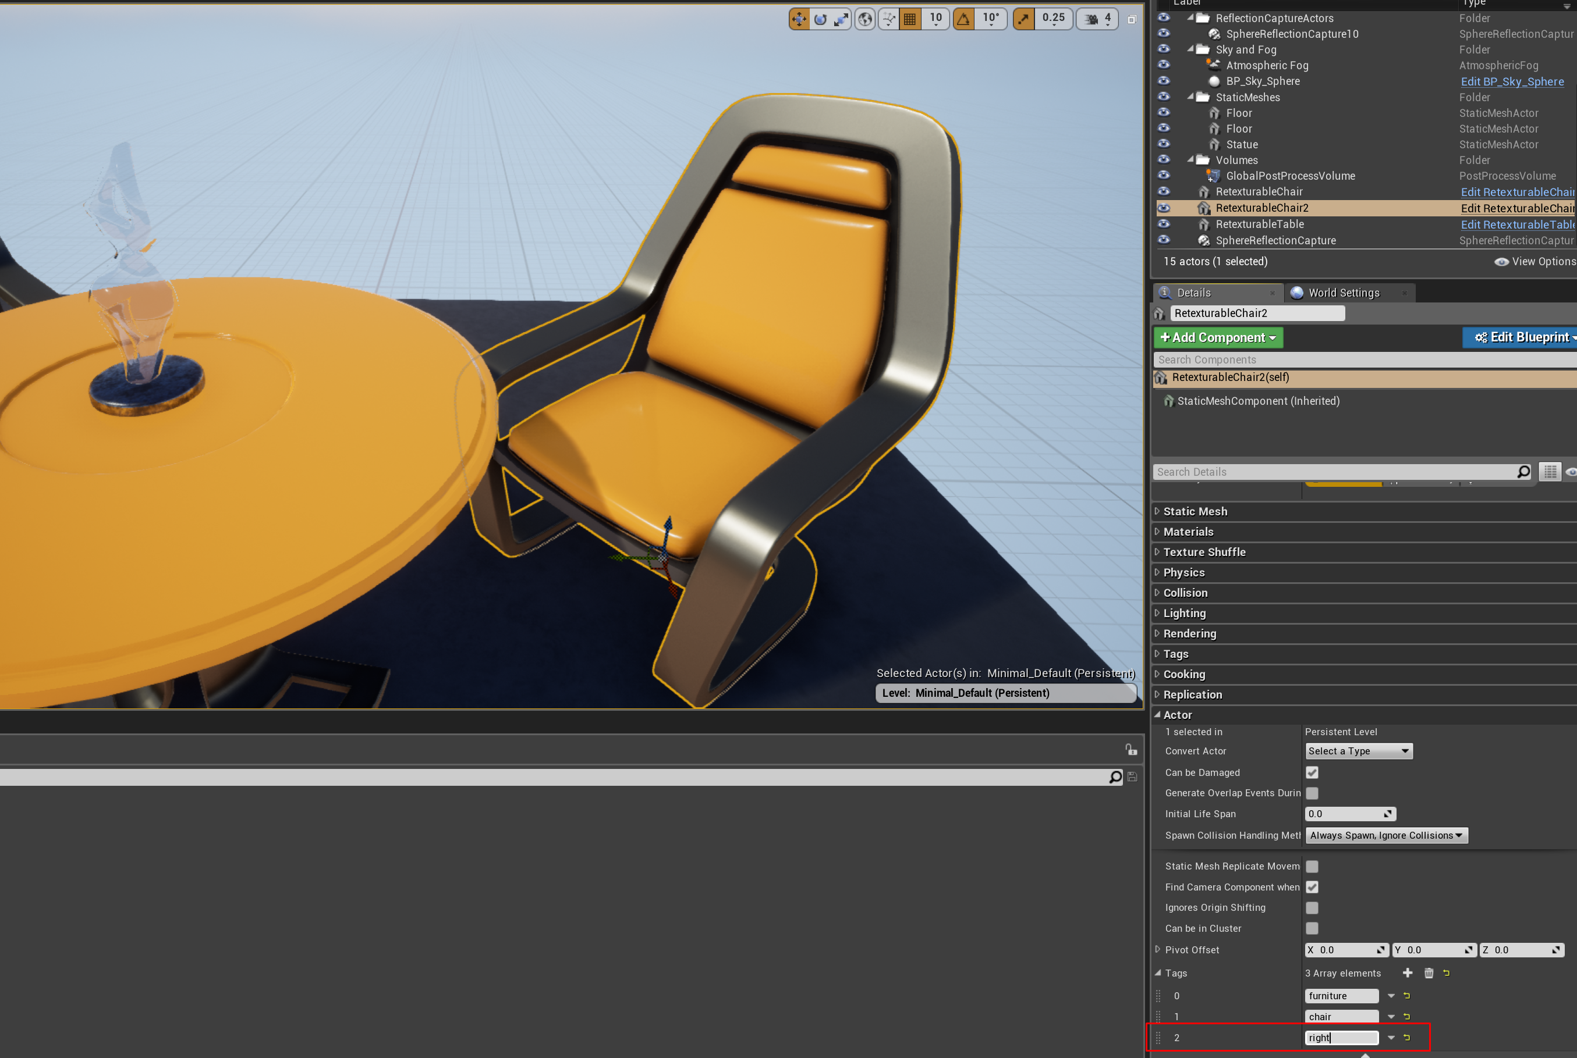
Task: Open Spawn Collision Handling Method dropdown
Action: pos(1386,835)
